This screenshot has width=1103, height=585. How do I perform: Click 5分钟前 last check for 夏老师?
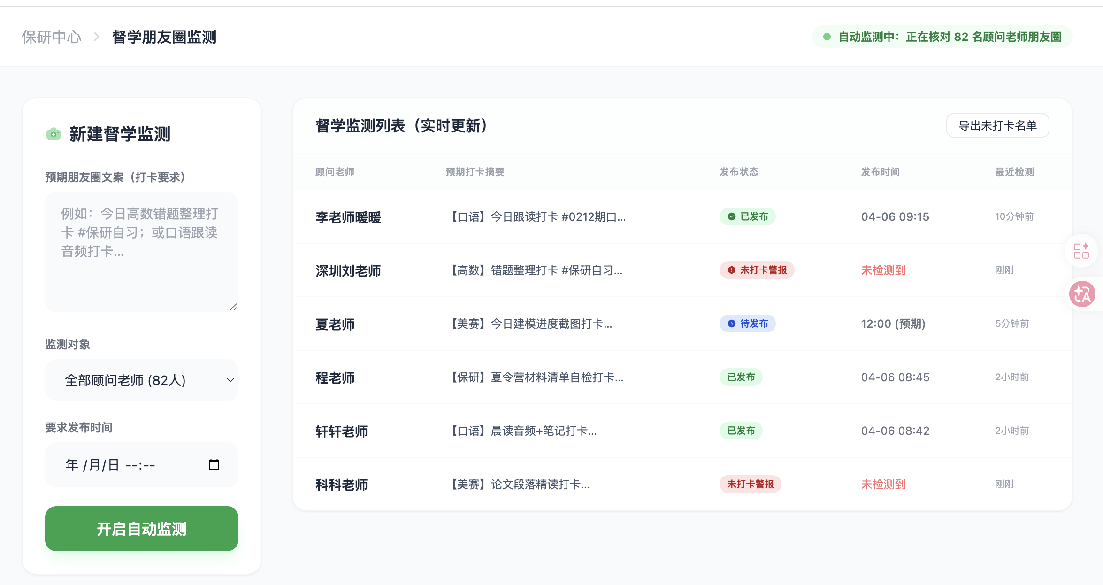pos(1012,323)
